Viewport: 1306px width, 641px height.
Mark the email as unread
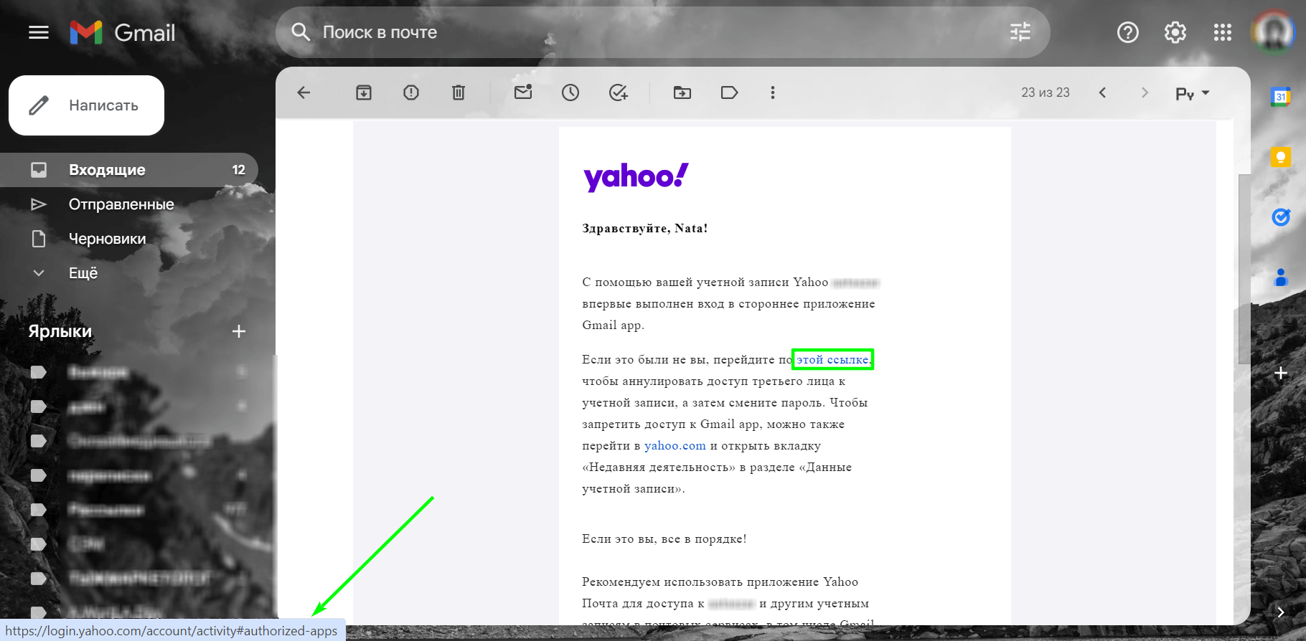(523, 92)
